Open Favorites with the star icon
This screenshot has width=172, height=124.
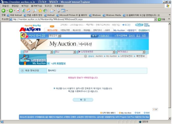(40, 11)
